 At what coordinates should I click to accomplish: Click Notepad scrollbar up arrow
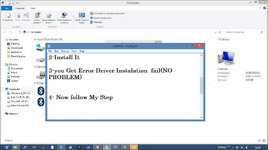click(x=201, y=55)
